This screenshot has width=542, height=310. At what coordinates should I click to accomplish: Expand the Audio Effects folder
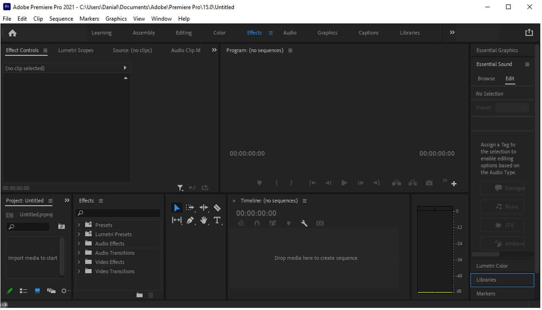click(79, 244)
